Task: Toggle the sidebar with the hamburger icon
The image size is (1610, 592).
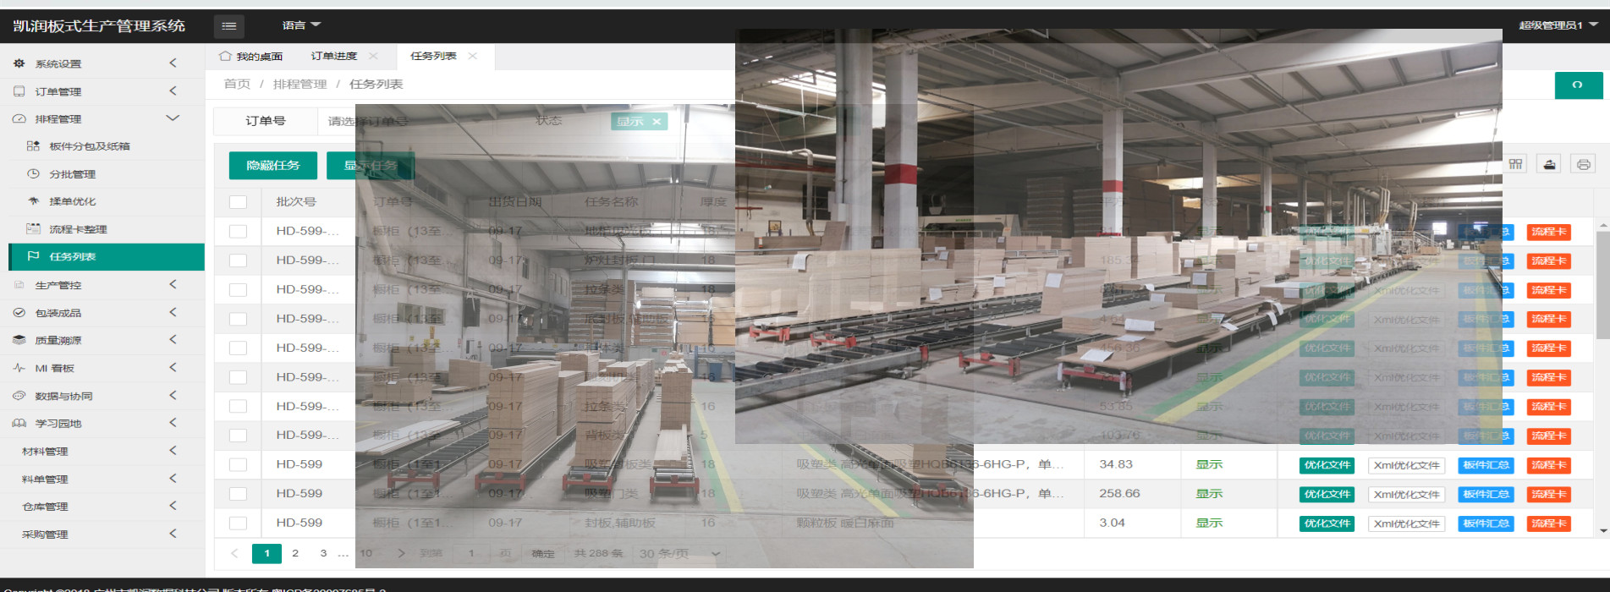Action: (x=228, y=26)
